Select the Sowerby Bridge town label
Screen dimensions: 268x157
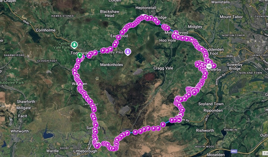(x=234, y=67)
